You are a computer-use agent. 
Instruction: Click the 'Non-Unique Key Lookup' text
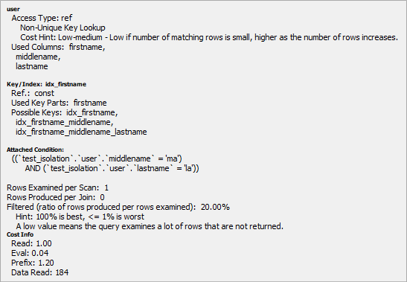click(x=63, y=28)
